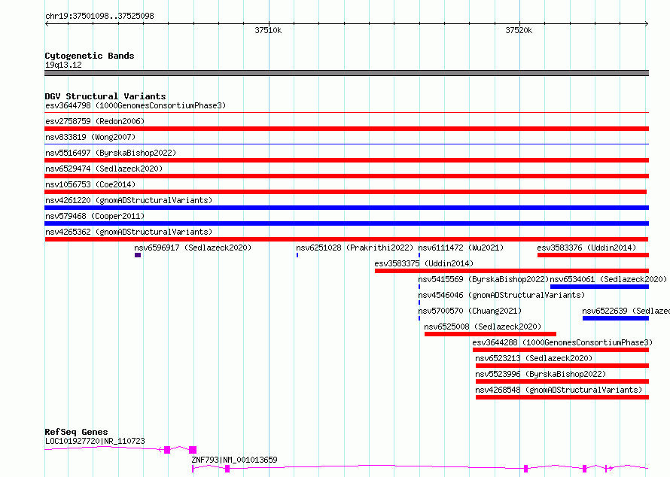
Task: Click the nsv6534061 (Sedlazeck2020) label
Action: [608, 279]
